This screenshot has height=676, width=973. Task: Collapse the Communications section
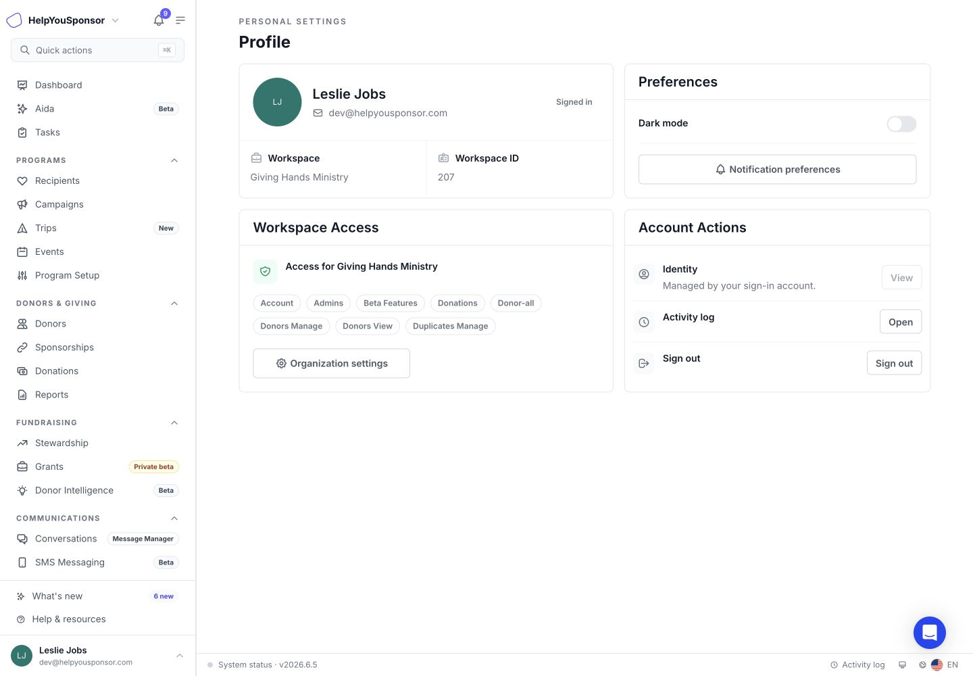[174, 518]
